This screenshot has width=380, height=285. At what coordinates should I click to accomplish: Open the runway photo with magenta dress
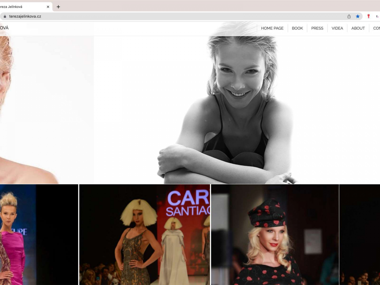pyautogui.click(x=38, y=234)
